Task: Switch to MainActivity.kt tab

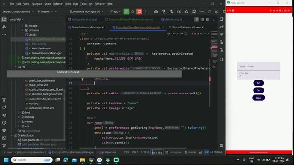Action: 171,19
